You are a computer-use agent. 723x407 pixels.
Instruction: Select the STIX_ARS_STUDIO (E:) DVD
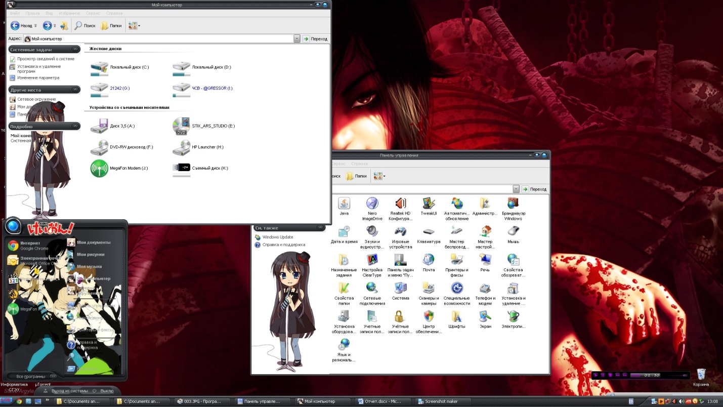pyautogui.click(x=203, y=126)
